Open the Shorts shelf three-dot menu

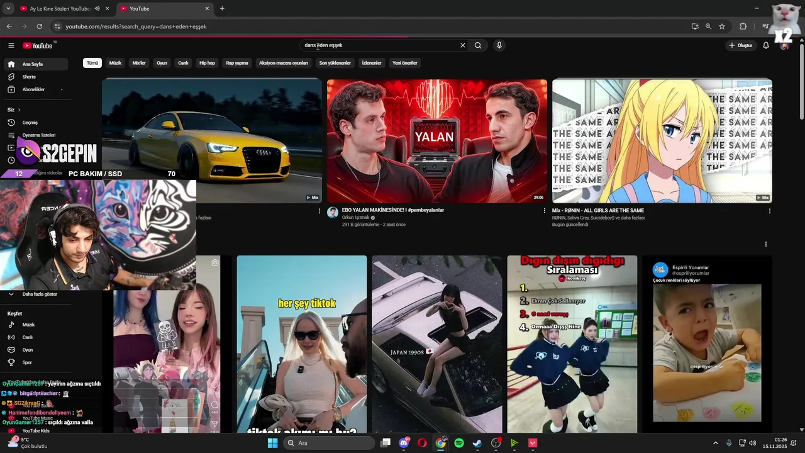tap(766, 244)
